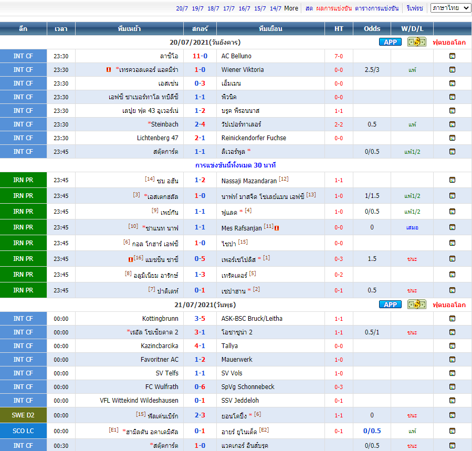This screenshot has height=451, width=472.
Task: Open analysis icon for เอสเซ่น match row
Action: (452, 83)
